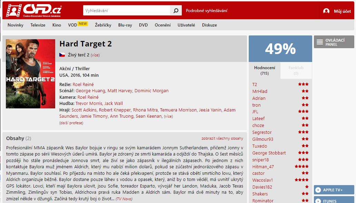Open user choze's profile

pyautogui.click(x=258, y=126)
